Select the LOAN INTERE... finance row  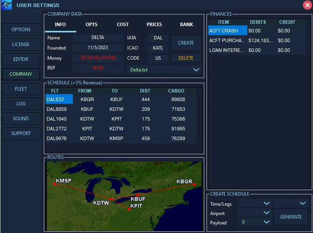click(x=257, y=50)
